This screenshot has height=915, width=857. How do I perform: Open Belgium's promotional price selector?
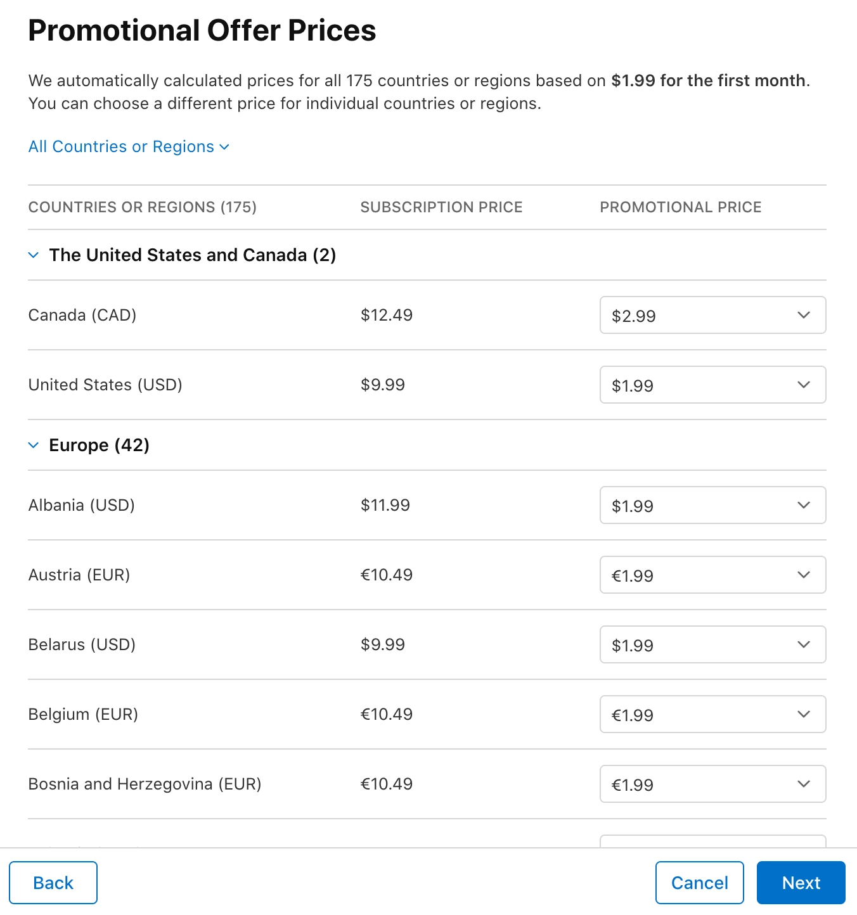[x=712, y=714]
